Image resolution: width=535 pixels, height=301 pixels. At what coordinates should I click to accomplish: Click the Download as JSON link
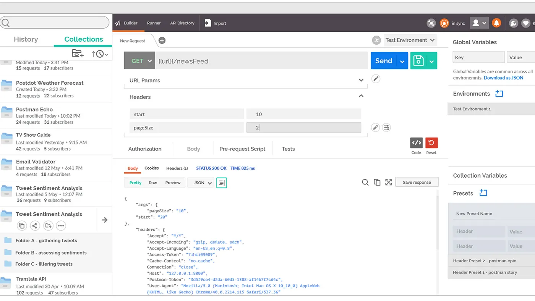pos(503,78)
